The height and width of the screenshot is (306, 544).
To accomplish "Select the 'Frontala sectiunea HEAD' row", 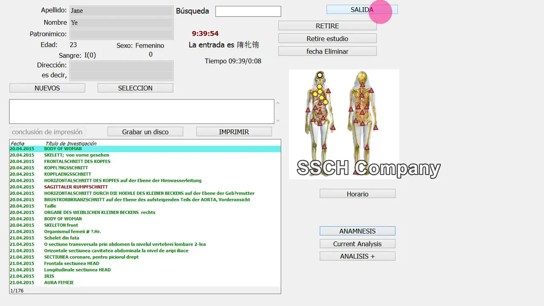I will pyautogui.click(x=145, y=263).
